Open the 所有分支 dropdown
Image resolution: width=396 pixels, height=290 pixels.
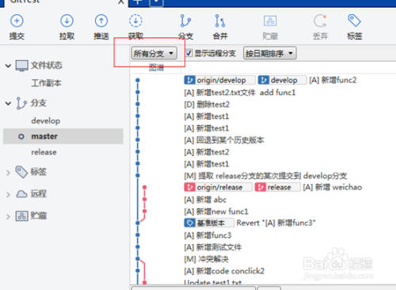click(x=154, y=53)
